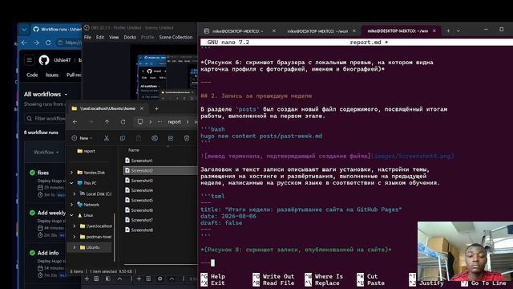The height and width of the screenshot is (289, 513).
Task: Close the first terminal tab
Action: point(274,31)
